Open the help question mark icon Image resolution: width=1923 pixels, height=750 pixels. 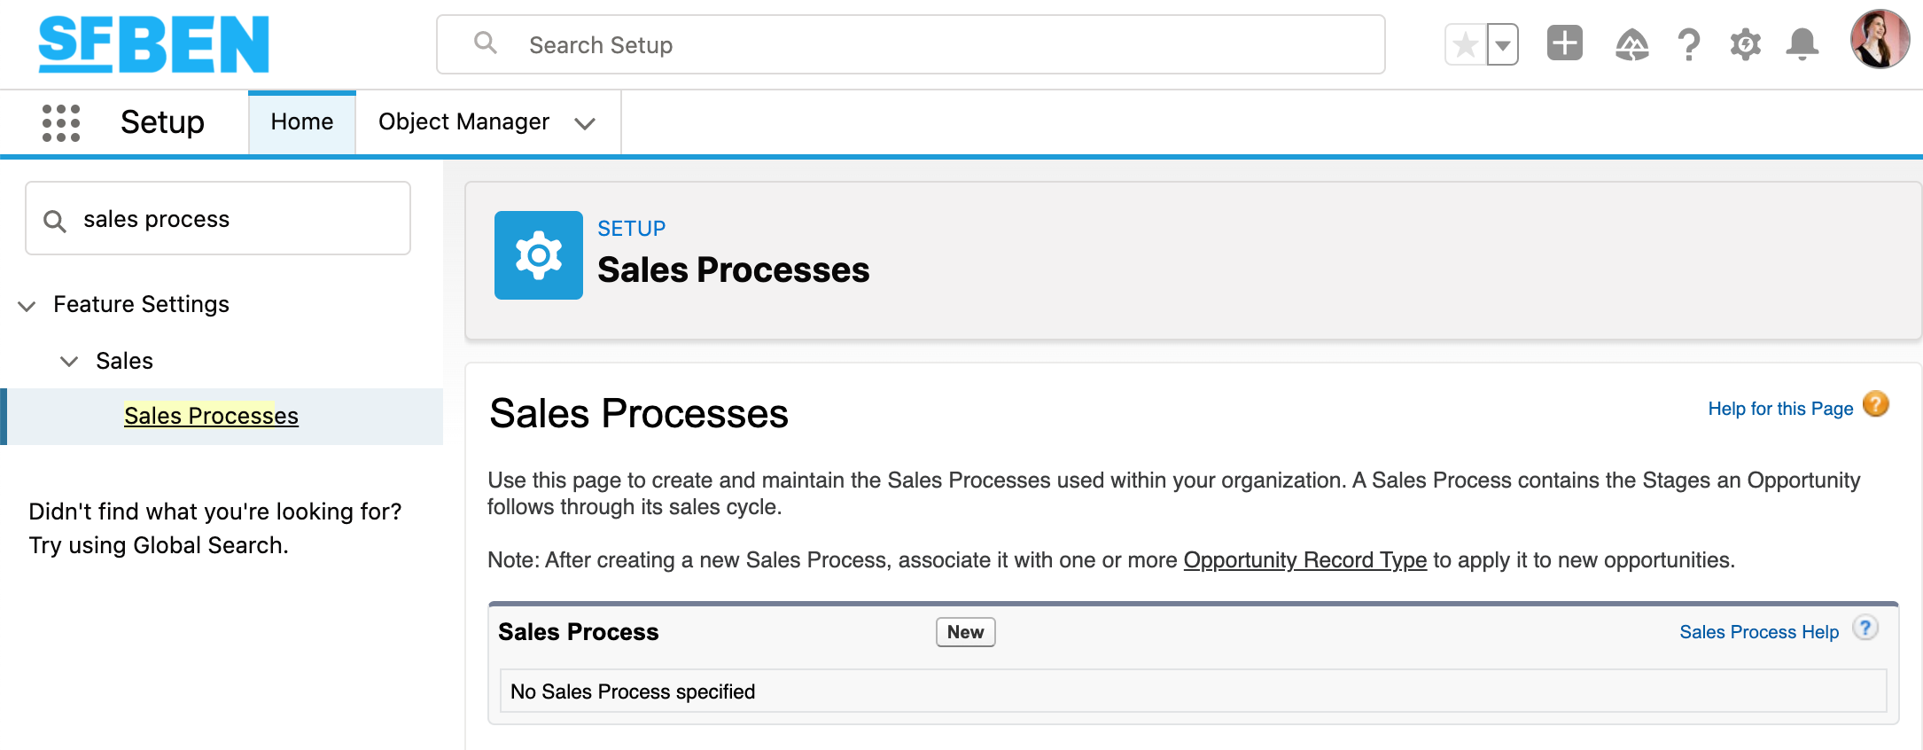[x=1688, y=43]
